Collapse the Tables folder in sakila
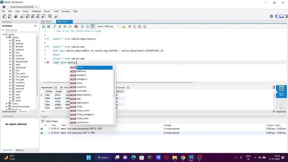This screenshot has height=162, width=288. [x=7, y=37]
